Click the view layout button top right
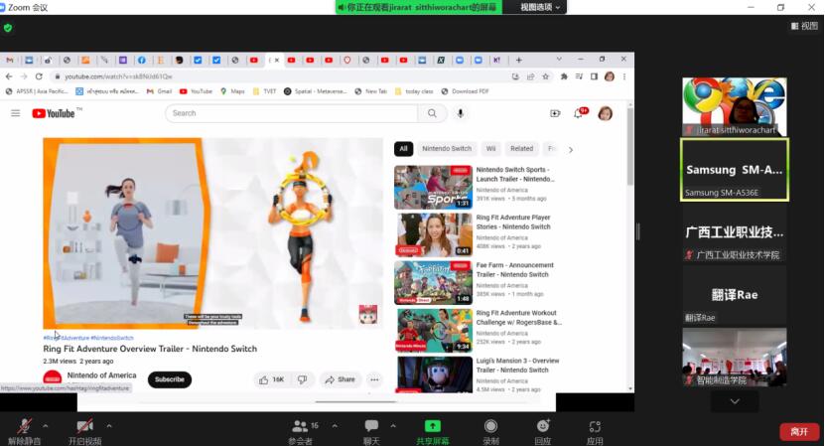 click(x=804, y=26)
